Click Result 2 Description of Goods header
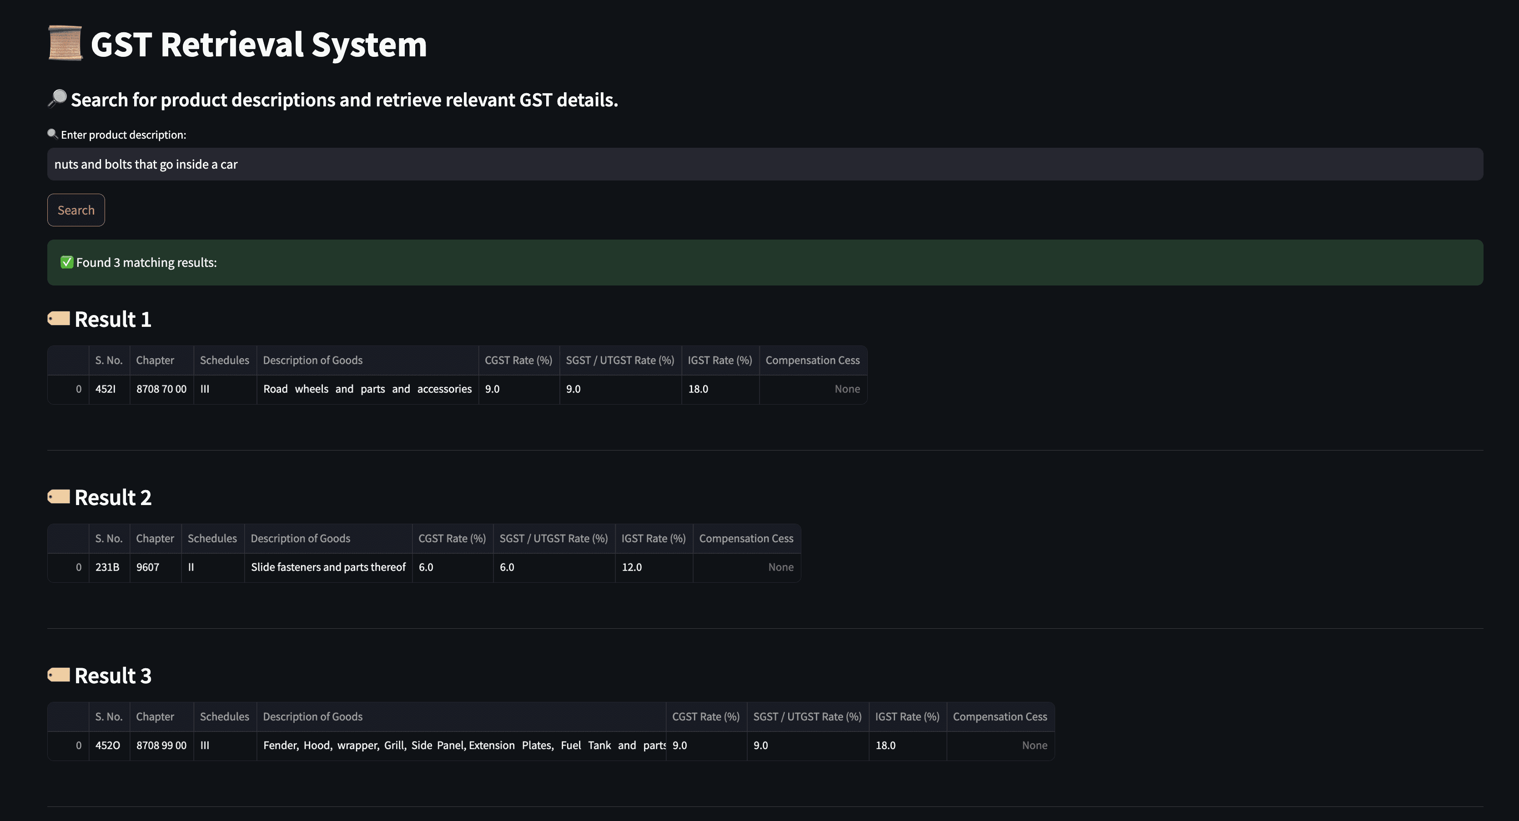 (328, 538)
